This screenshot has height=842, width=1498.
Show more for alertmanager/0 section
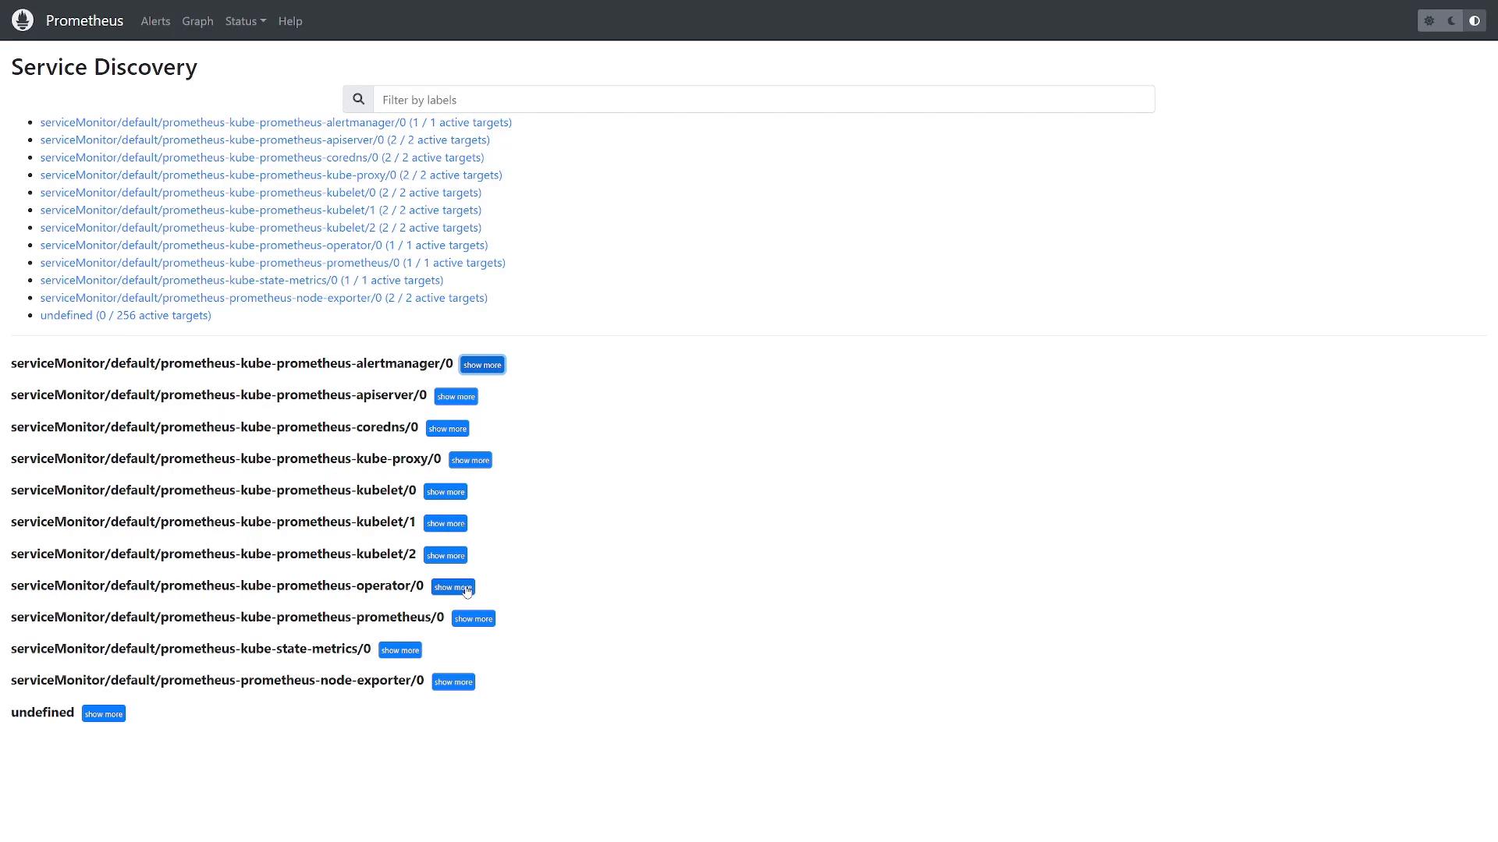pos(482,365)
